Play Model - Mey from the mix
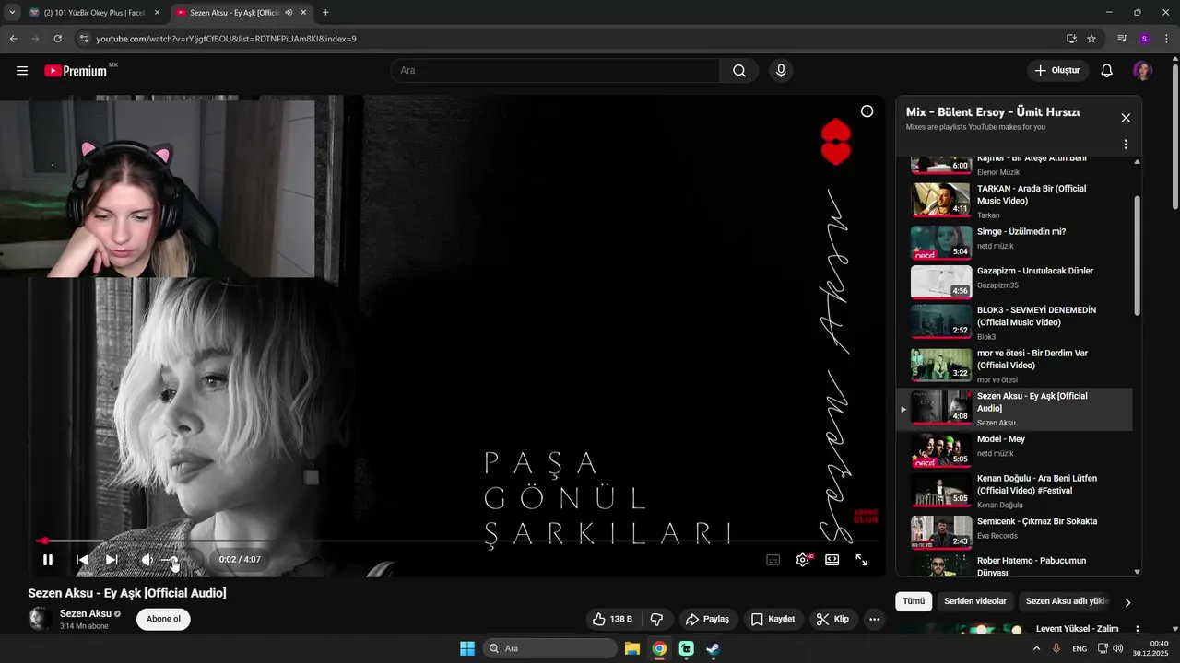 [x=1014, y=450]
